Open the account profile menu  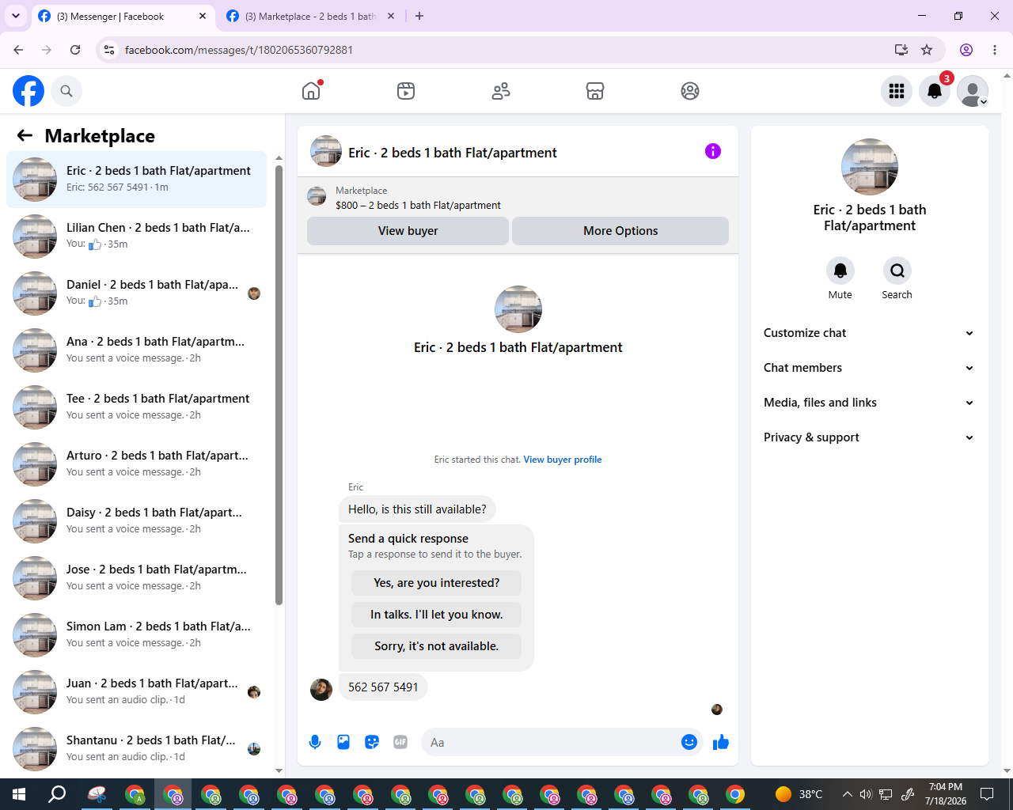[973, 91]
